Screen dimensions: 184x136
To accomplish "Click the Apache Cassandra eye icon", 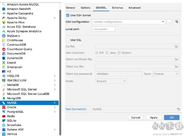I will click(x=4, y=13).
